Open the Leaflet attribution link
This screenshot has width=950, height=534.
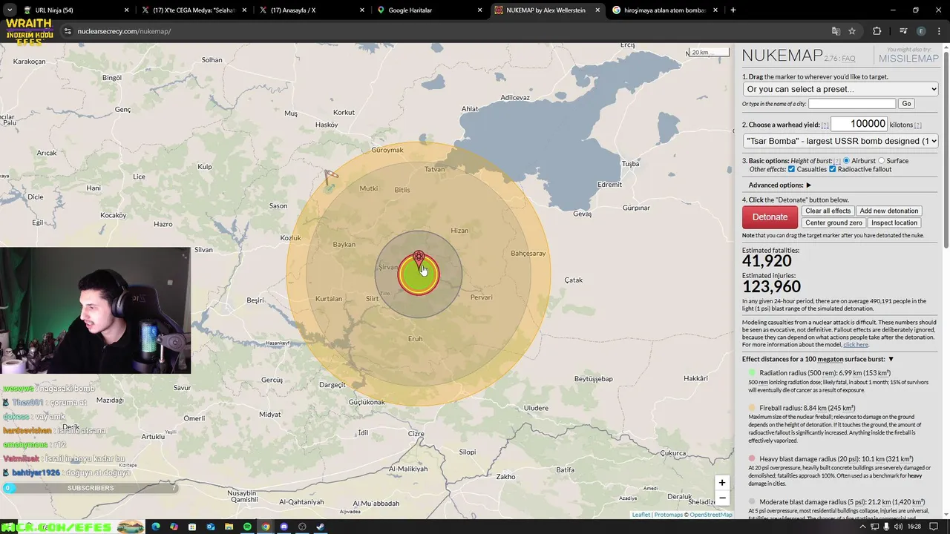click(x=641, y=515)
